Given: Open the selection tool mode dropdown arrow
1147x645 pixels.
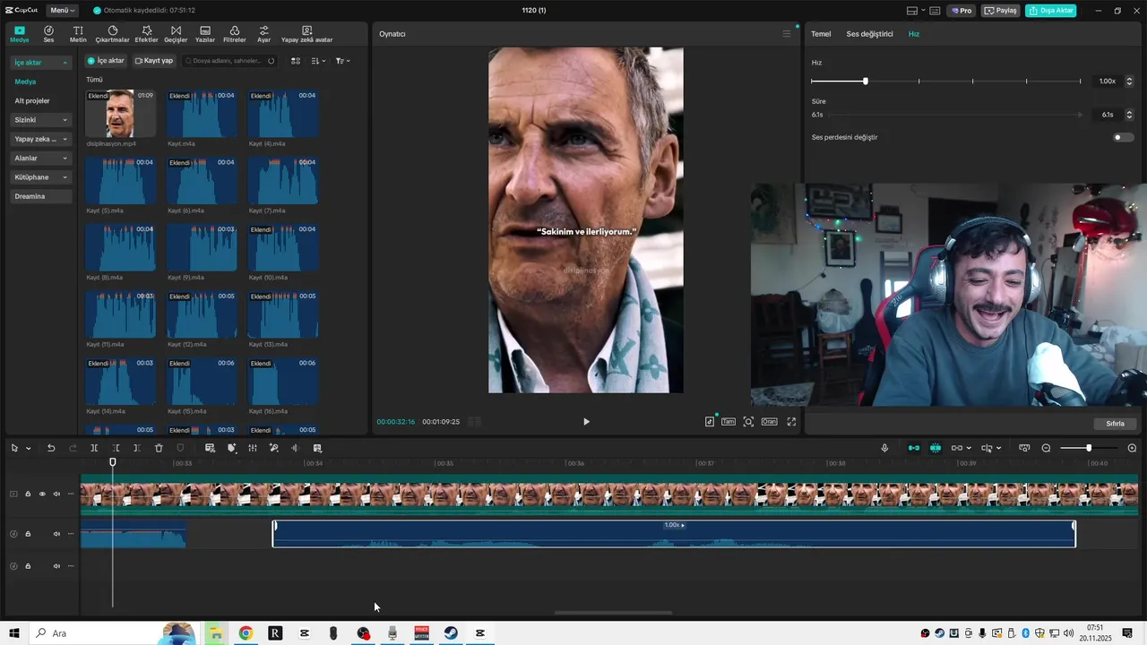Looking at the screenshot, I should point(29,448).
